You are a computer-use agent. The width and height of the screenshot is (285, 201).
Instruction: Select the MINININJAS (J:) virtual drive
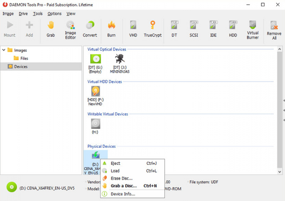coord(120,64)
